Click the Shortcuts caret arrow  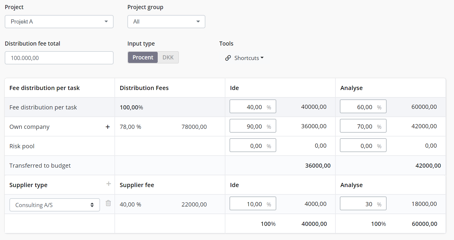pos(262,58)
